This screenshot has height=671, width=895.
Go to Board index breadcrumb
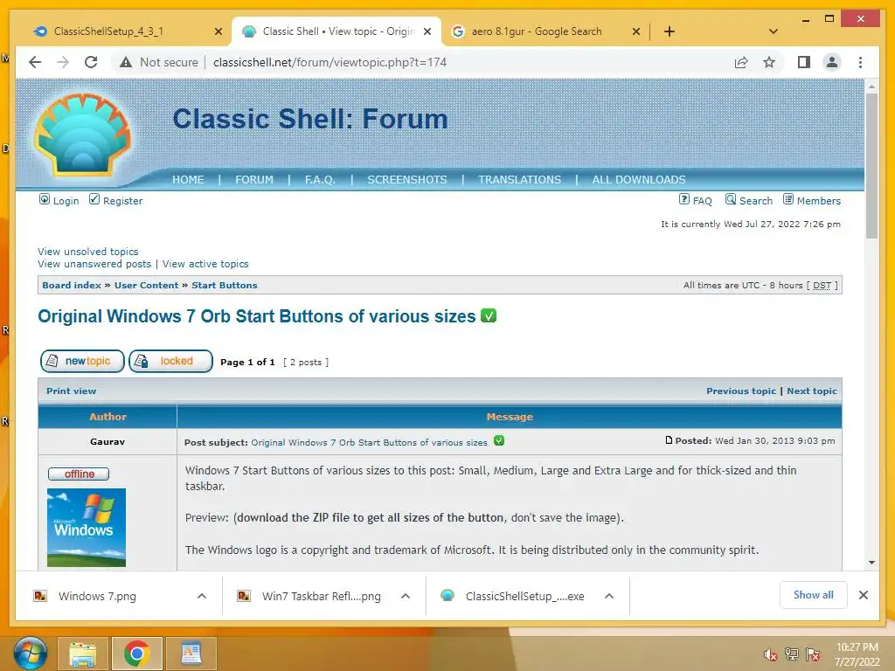72,286
